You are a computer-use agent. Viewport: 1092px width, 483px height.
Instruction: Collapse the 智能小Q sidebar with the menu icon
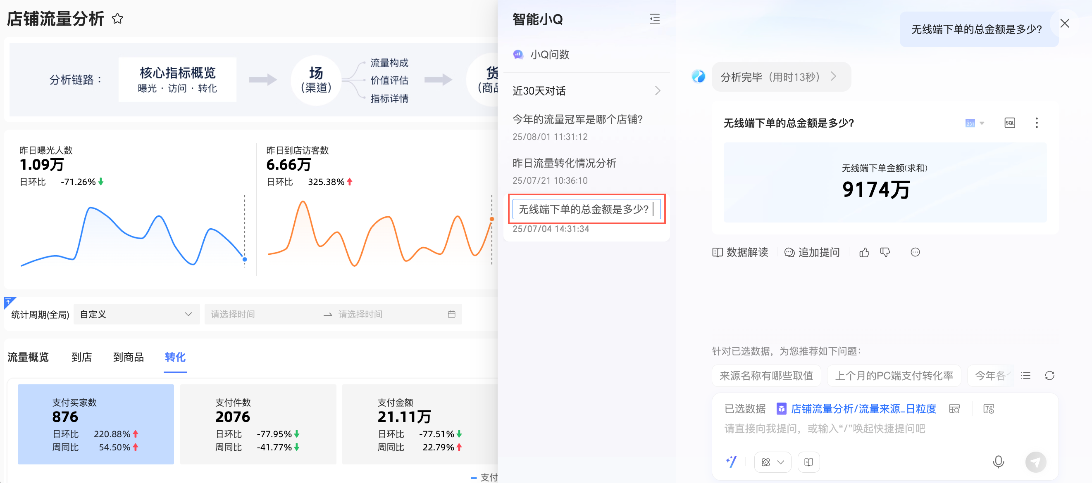(x=655, y=19)
